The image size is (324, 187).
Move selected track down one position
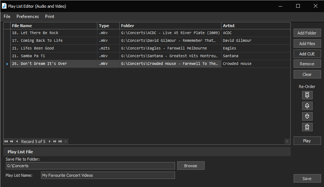307,116
